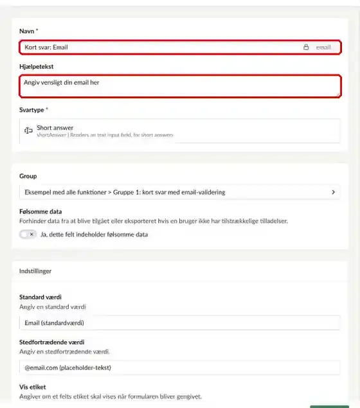
Task: Focus the Navn field 'Kort svar: Email'
Action: 180,47
